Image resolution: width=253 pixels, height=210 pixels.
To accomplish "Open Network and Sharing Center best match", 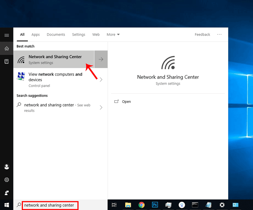I will [x=54, y=59].
